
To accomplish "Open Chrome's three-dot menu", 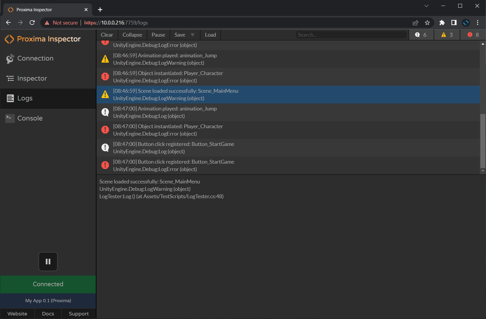I will click(x=477, y=22).
